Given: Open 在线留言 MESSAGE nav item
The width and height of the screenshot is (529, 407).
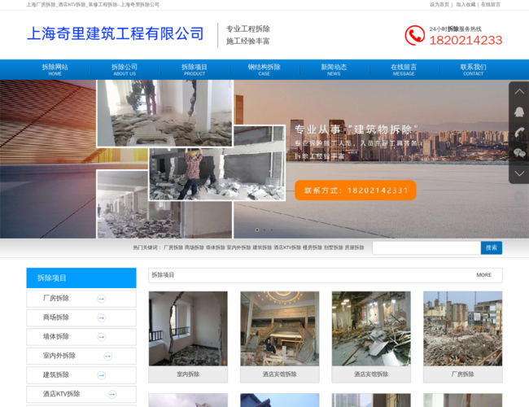Looking at the screenshot, I should 404,69.
